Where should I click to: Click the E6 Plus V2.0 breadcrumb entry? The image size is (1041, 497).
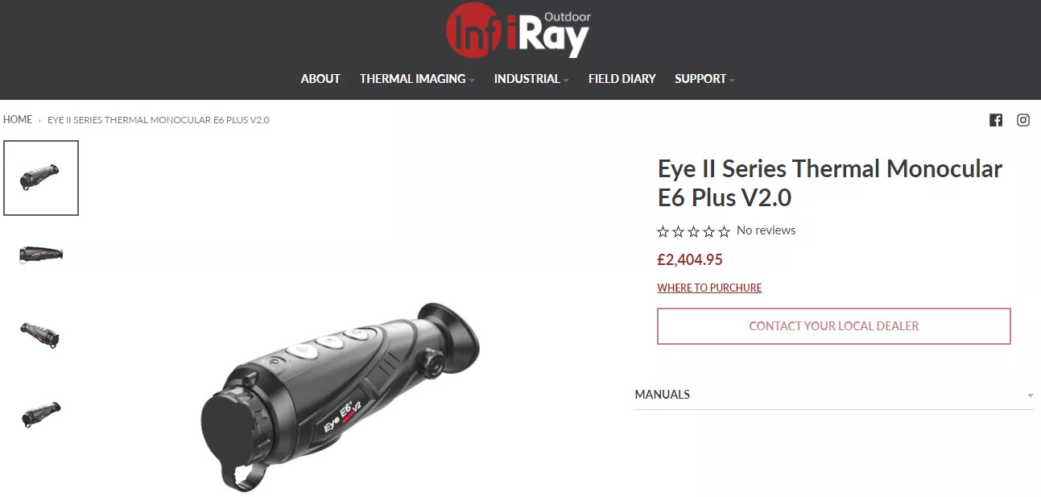tap(159, 120)
